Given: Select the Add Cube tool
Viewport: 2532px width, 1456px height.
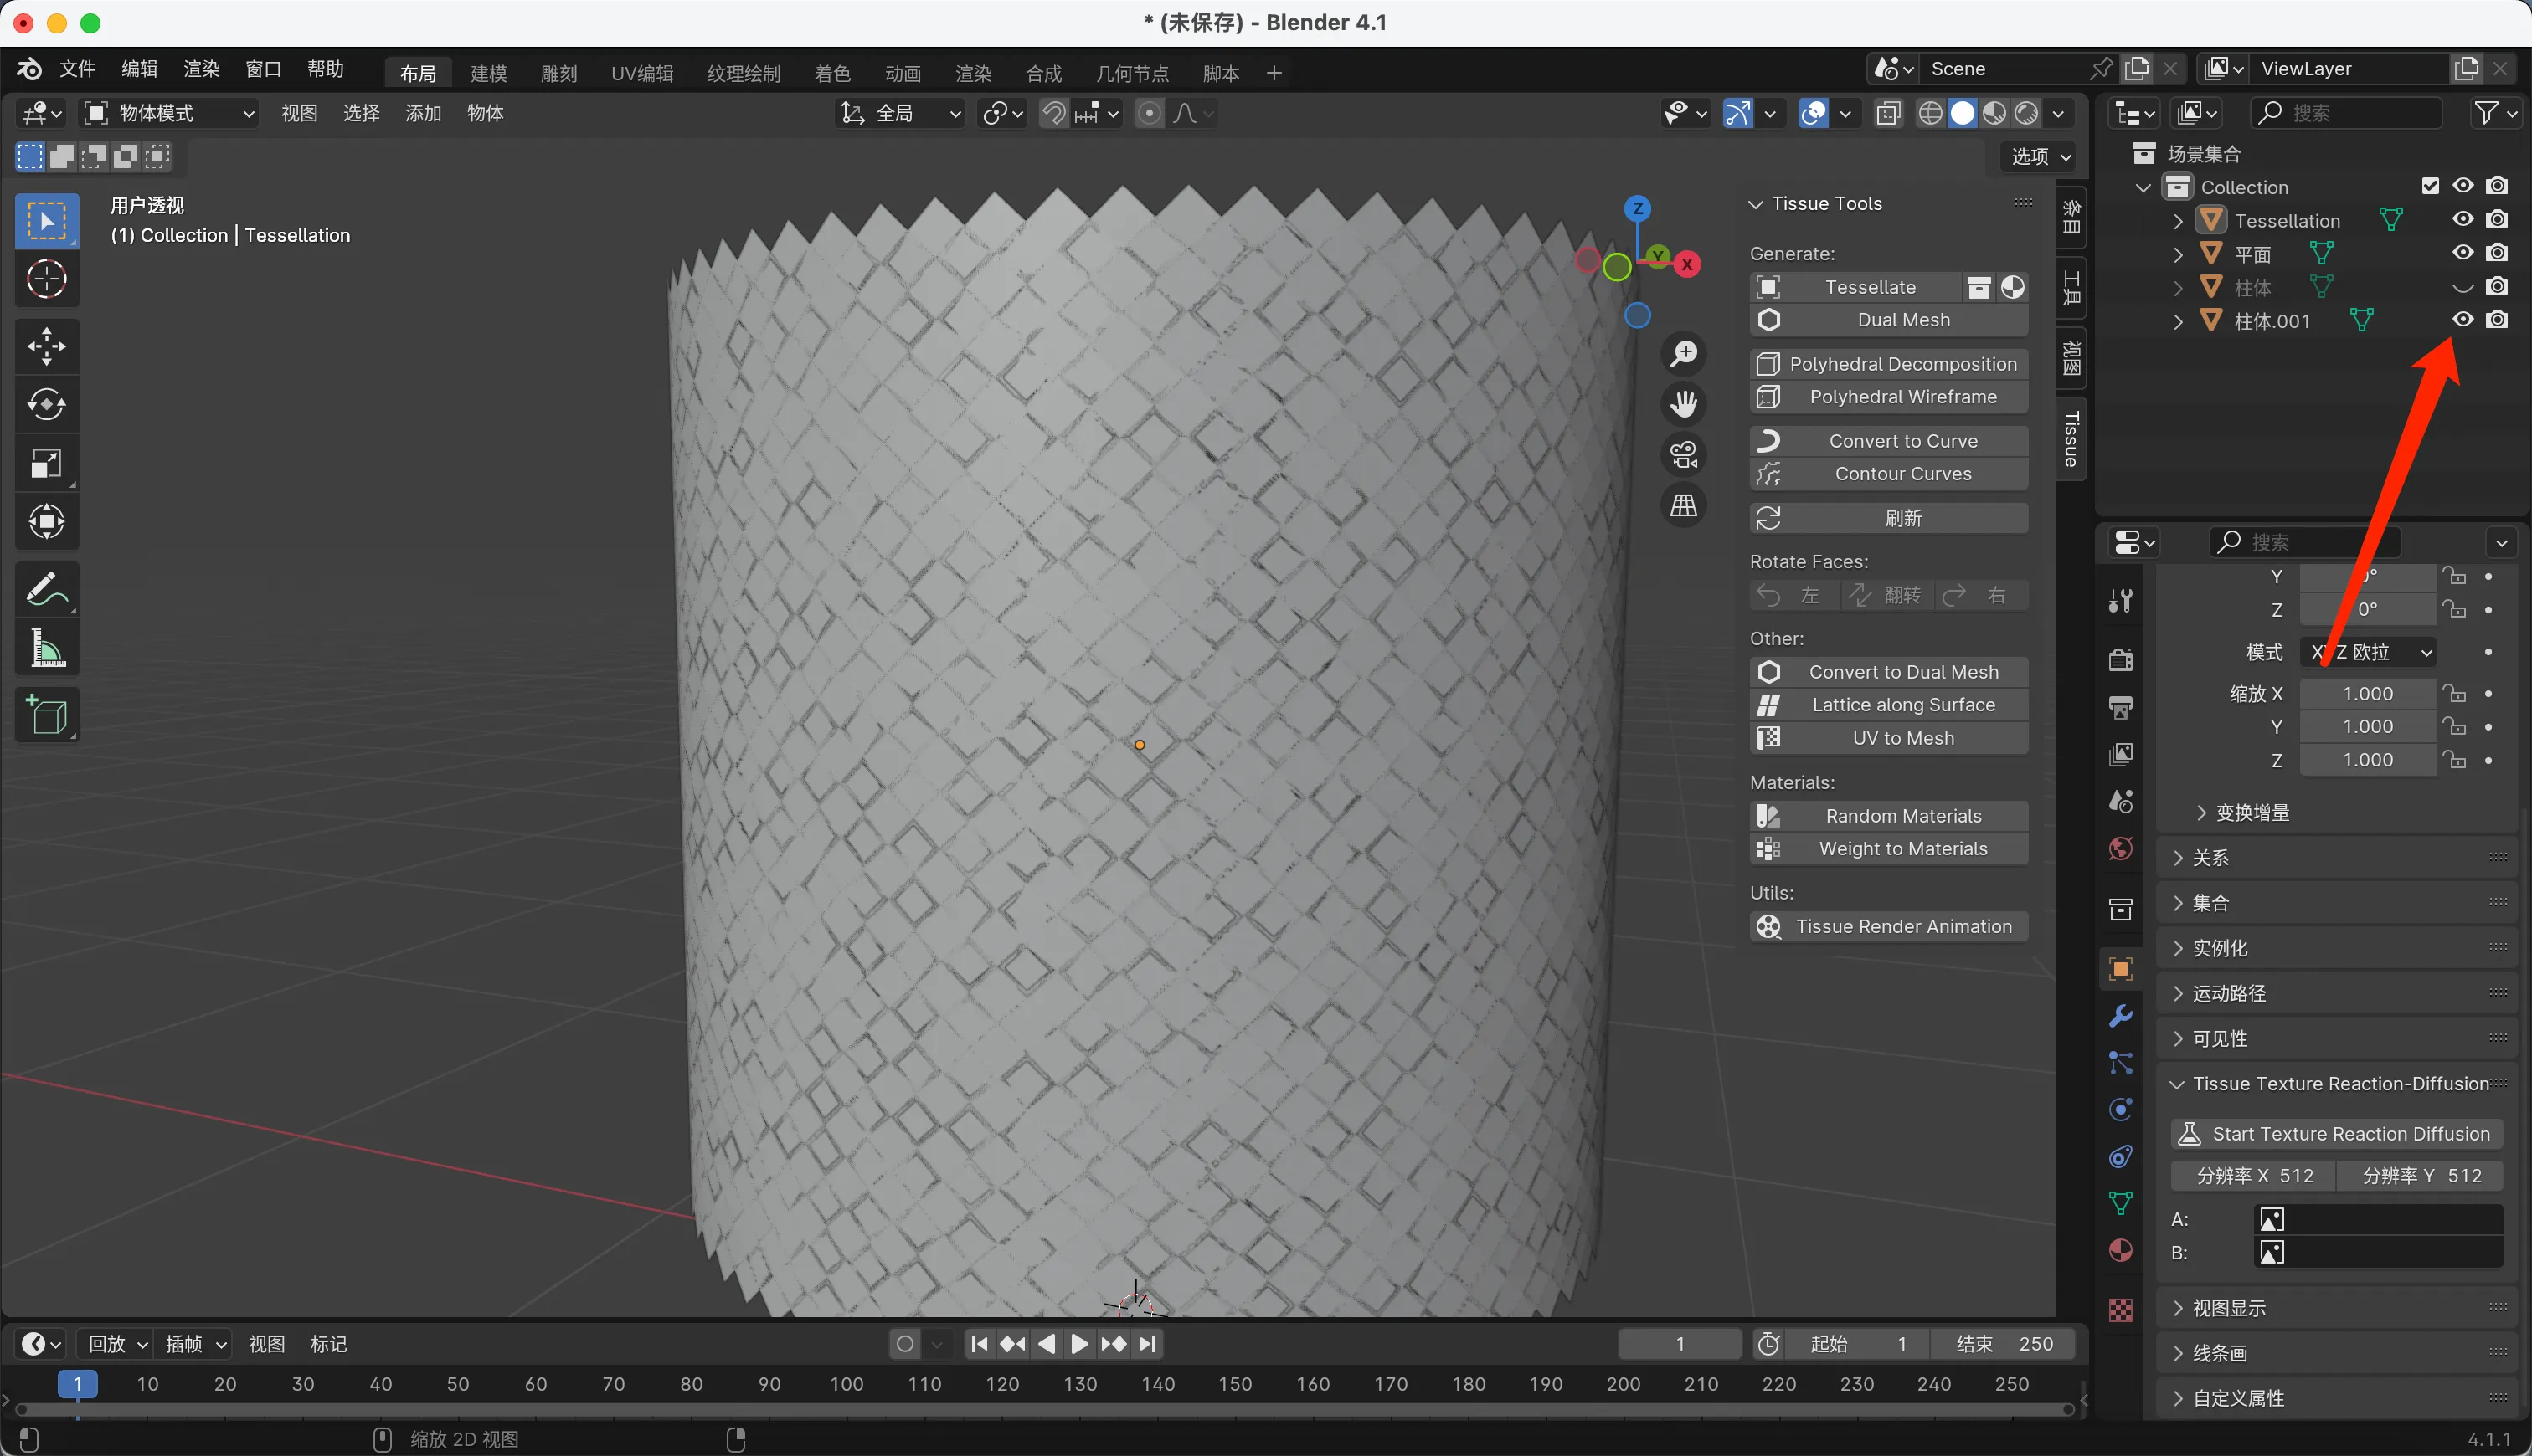Looking at the screenshot, I should click(46, 715).
